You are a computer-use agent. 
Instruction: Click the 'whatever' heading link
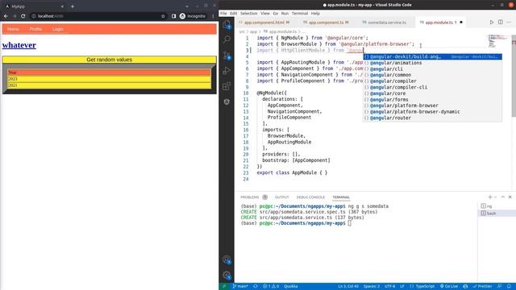point(19,45)
